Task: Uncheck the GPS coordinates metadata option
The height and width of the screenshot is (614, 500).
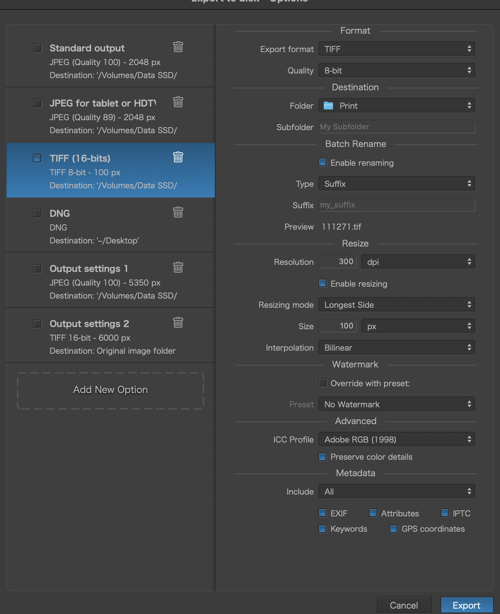Action: pyautogui.click(x=394, y=529)
